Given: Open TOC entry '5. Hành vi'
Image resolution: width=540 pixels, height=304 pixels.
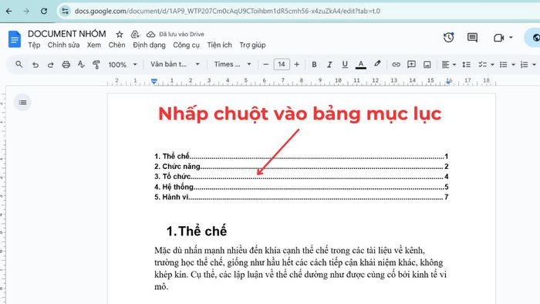Looking at the screenshot, I should point(301,198).
